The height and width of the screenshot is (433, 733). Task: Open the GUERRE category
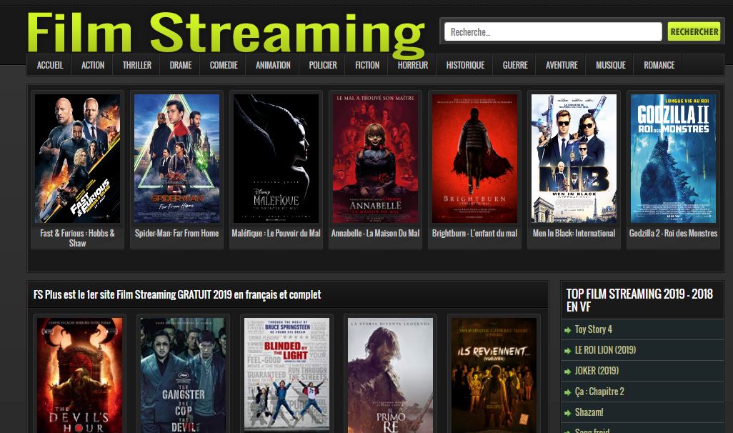(x=514, y=65)
